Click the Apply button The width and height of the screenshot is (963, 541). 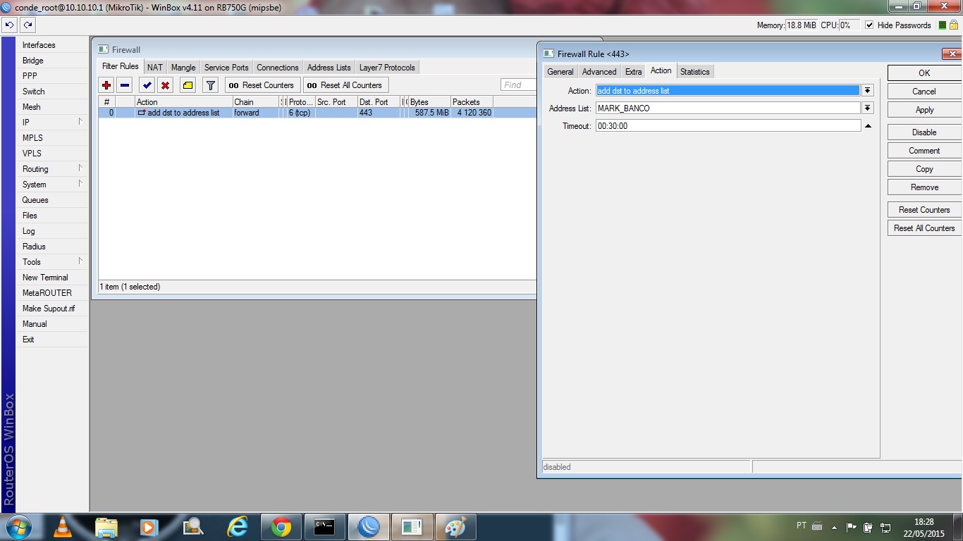(924, 110)
